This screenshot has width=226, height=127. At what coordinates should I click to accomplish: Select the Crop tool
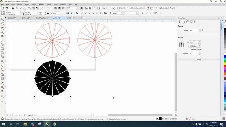(x=2, y=28)
